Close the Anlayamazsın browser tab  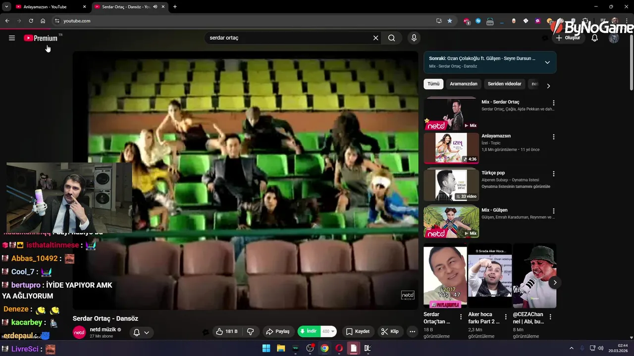click(x=84, y=7)
